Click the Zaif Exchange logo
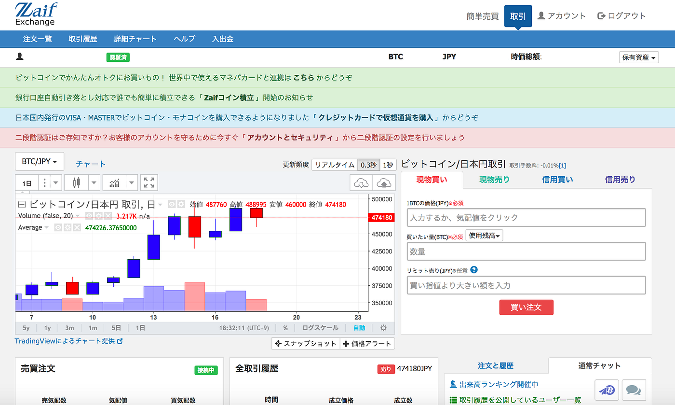 tap(36, 14)
